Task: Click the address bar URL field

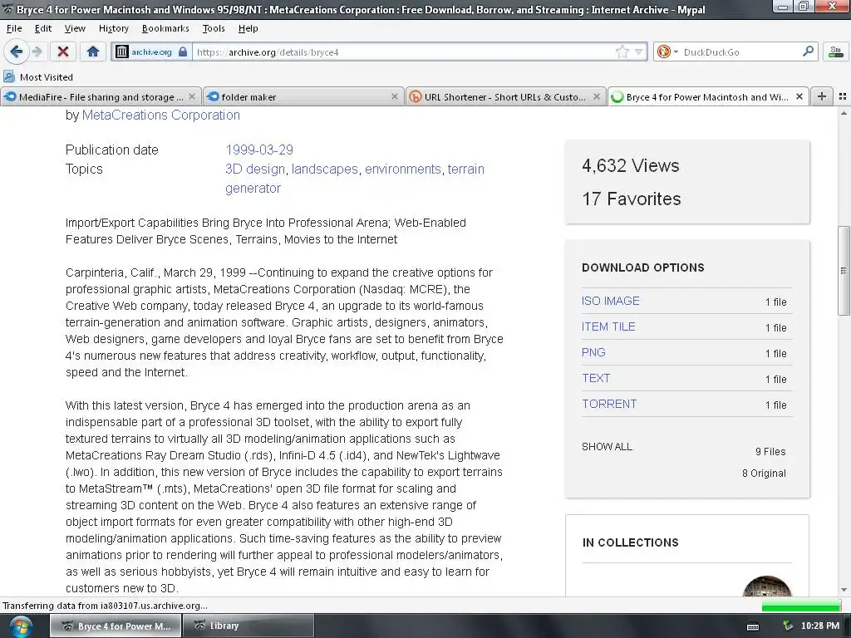Action: click(x=405, y=52)
